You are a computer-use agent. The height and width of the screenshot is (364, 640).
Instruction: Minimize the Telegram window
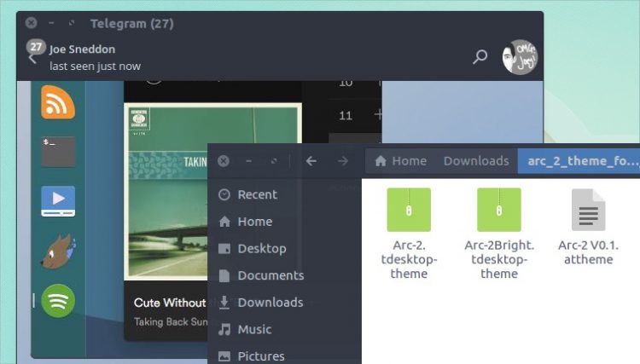[x=51, y=23]
